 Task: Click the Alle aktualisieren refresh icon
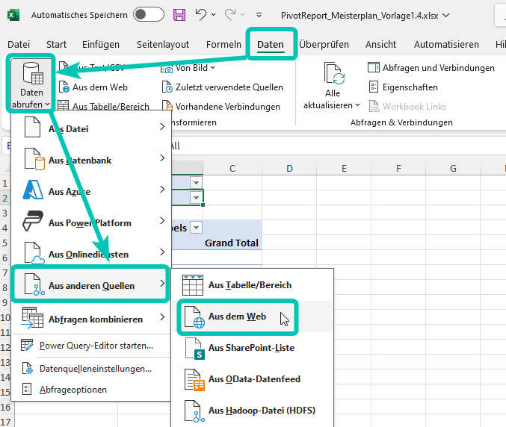[334, 74]
